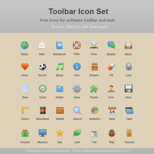Click the Lock padlock icon

pos(129,66)
